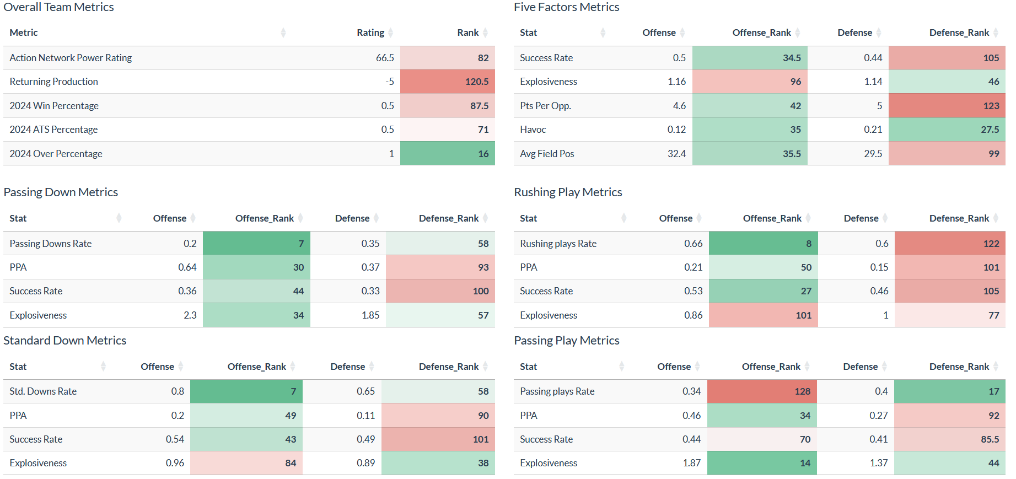Viewport: 1016px width, 479px height.
Task: Click the Rushing plays Rate row label
Action: (558, 244)
